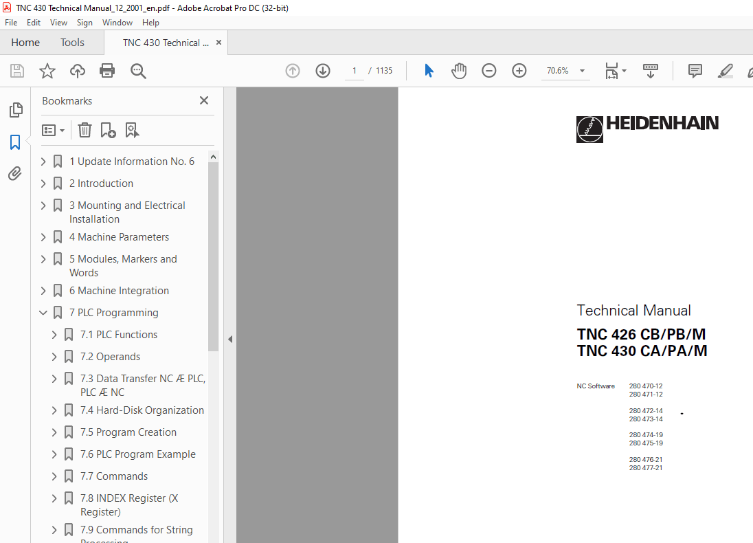
Task: Share file via the cloud icon
Action: [x=77, y=70]
